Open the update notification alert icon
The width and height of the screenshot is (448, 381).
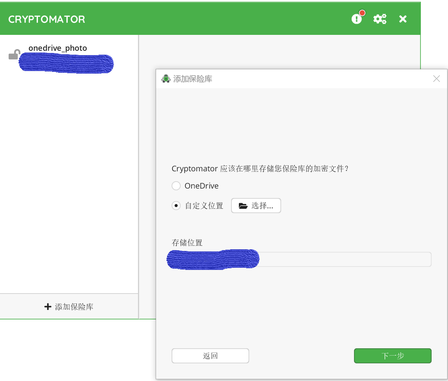[357, 19]
